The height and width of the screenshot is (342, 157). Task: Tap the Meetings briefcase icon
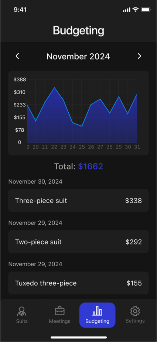click(59, 311)
